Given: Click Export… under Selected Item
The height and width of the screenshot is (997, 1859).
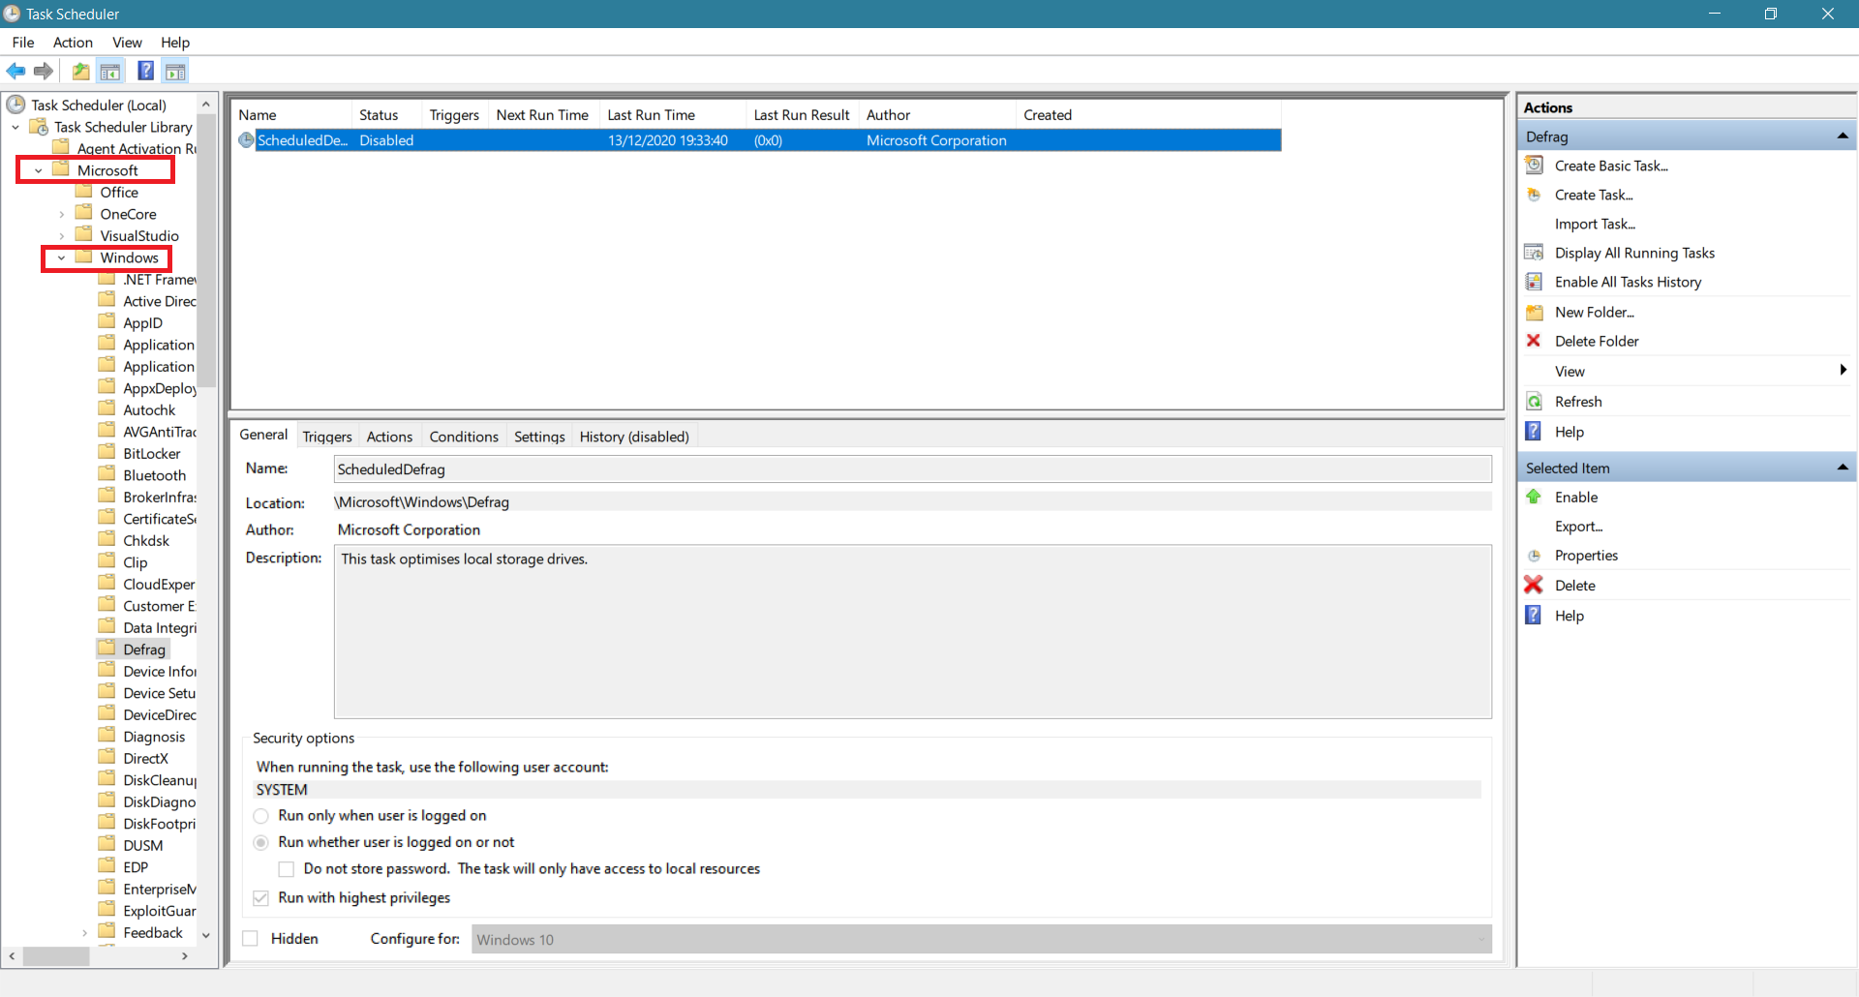Looking at the screenshot, I should (x=1578, y=526).
